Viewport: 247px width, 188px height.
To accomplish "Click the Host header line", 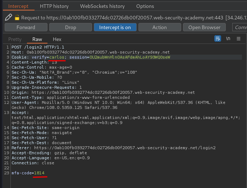I will (x=91, y=52).
